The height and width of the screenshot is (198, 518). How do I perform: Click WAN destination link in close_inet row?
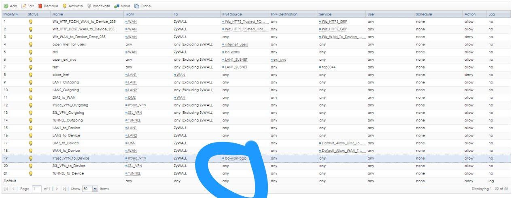pos(179,75)
